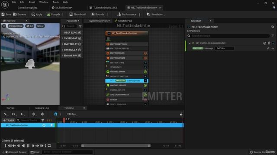
Task: Open the Tools menu
Action: (x=55, y=2)
